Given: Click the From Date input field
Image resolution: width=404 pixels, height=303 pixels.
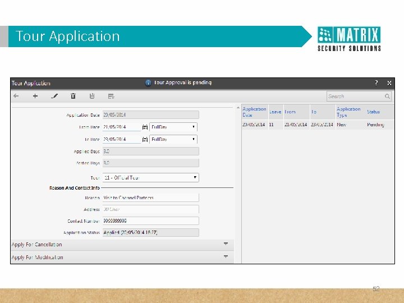Looking at the screenshot, I should (x=122, y=127).
